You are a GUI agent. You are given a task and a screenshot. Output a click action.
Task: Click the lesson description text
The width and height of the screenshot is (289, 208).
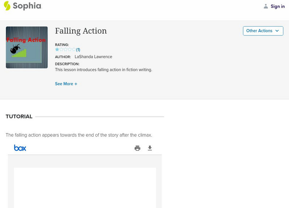[x=103, y=70]
